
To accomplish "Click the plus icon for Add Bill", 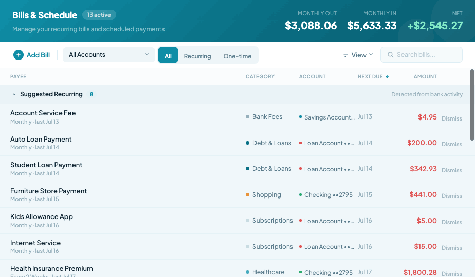I will [x=19, y=55].
